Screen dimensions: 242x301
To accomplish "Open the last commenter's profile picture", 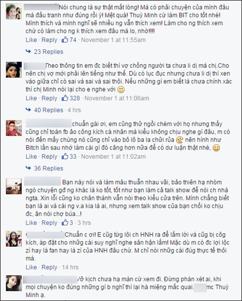I will click(14, 283).
